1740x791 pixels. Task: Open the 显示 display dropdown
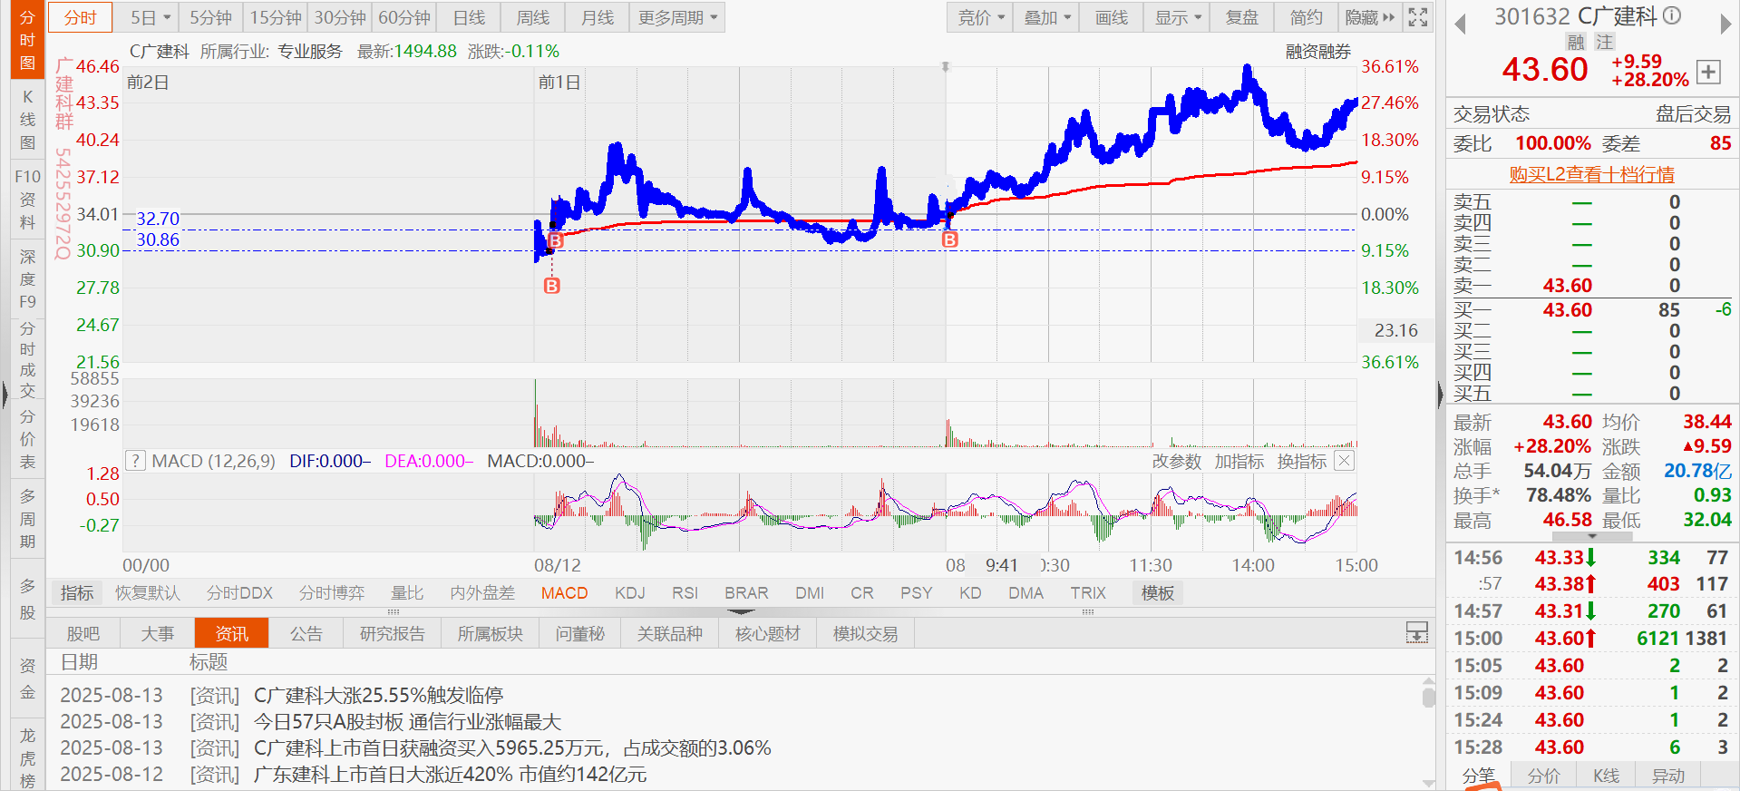[1178, 17]
